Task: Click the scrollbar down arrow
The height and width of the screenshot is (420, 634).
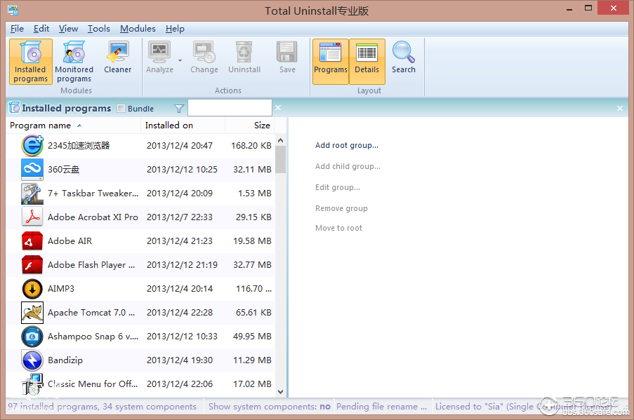Action: click(x=281, y=392)
